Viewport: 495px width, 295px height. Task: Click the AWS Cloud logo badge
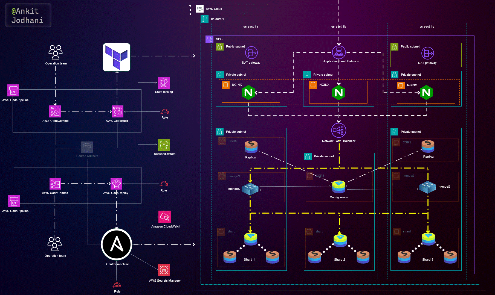200,8
